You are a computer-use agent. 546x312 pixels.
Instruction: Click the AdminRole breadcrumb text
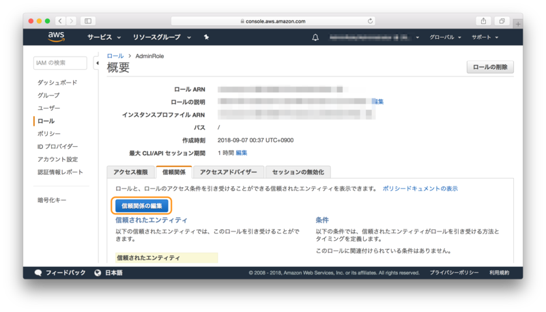pos(149,56)
